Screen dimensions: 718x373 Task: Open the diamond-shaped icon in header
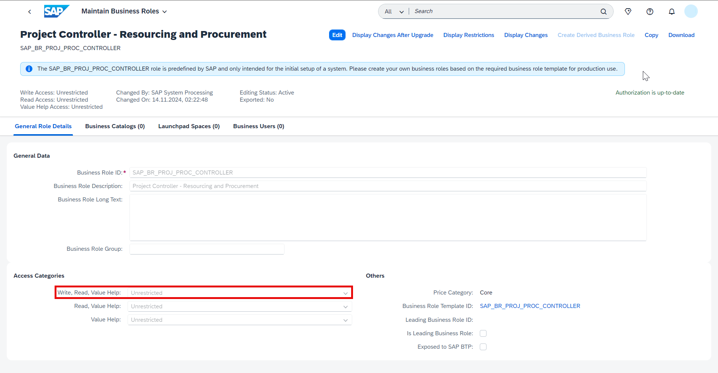click(628, 12)
